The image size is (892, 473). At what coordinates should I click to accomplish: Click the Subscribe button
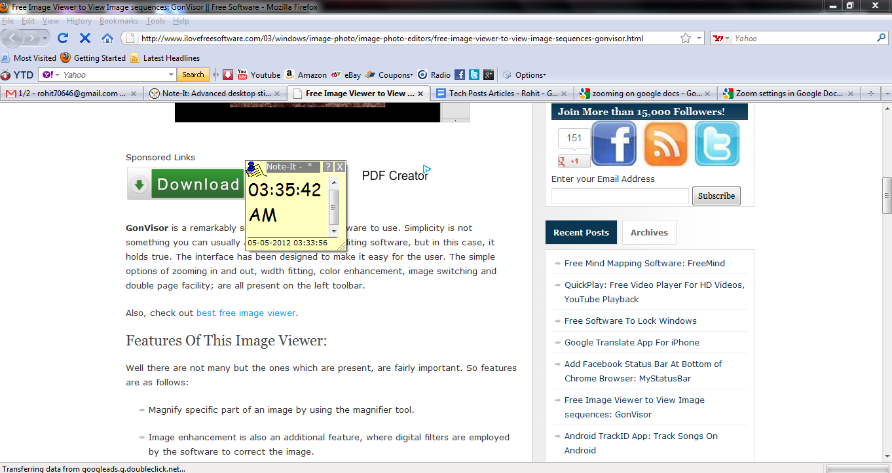click(716, 196)
